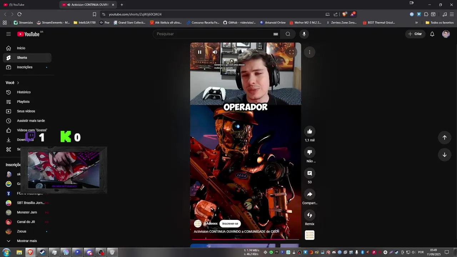Viewport: 457px width, 257px height.
Task: Open Início in the sidebar
Action: [27, 48]
